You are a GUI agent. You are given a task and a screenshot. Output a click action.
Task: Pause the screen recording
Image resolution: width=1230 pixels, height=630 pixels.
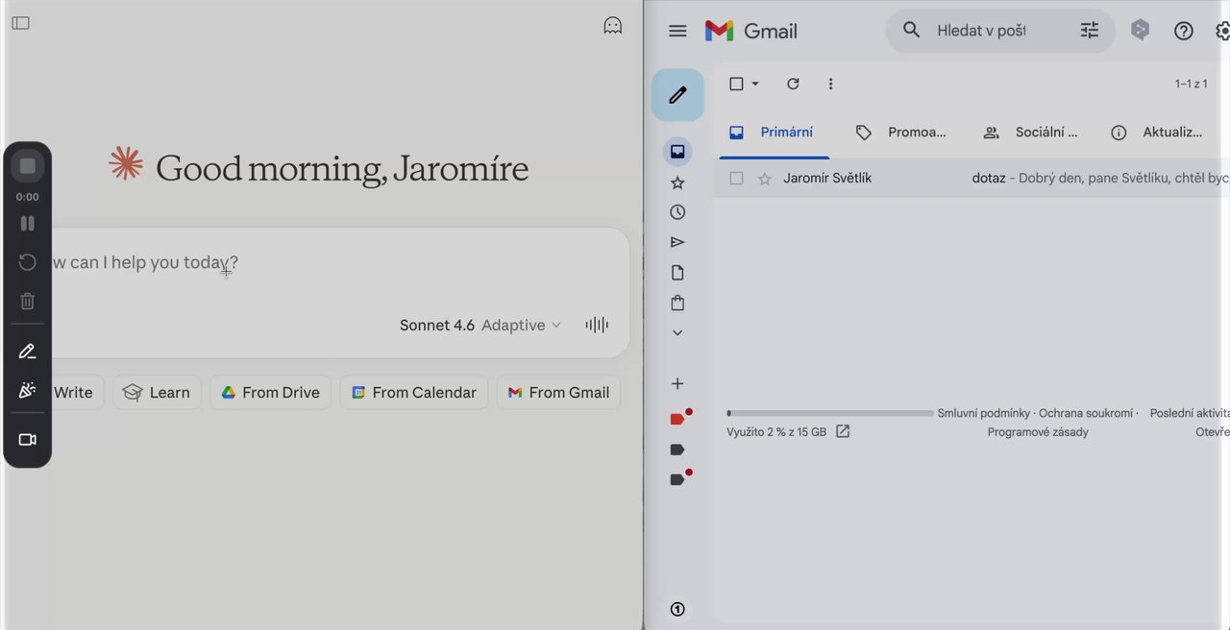tap(28, 224)
